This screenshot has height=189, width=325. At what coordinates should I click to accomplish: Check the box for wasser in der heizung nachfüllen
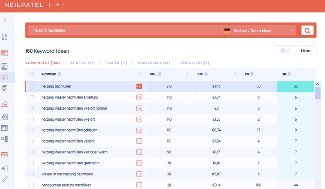pos(31,174)
